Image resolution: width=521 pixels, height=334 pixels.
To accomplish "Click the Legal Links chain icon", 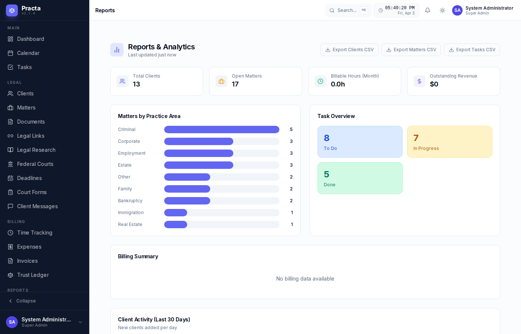I will point(10,136).
